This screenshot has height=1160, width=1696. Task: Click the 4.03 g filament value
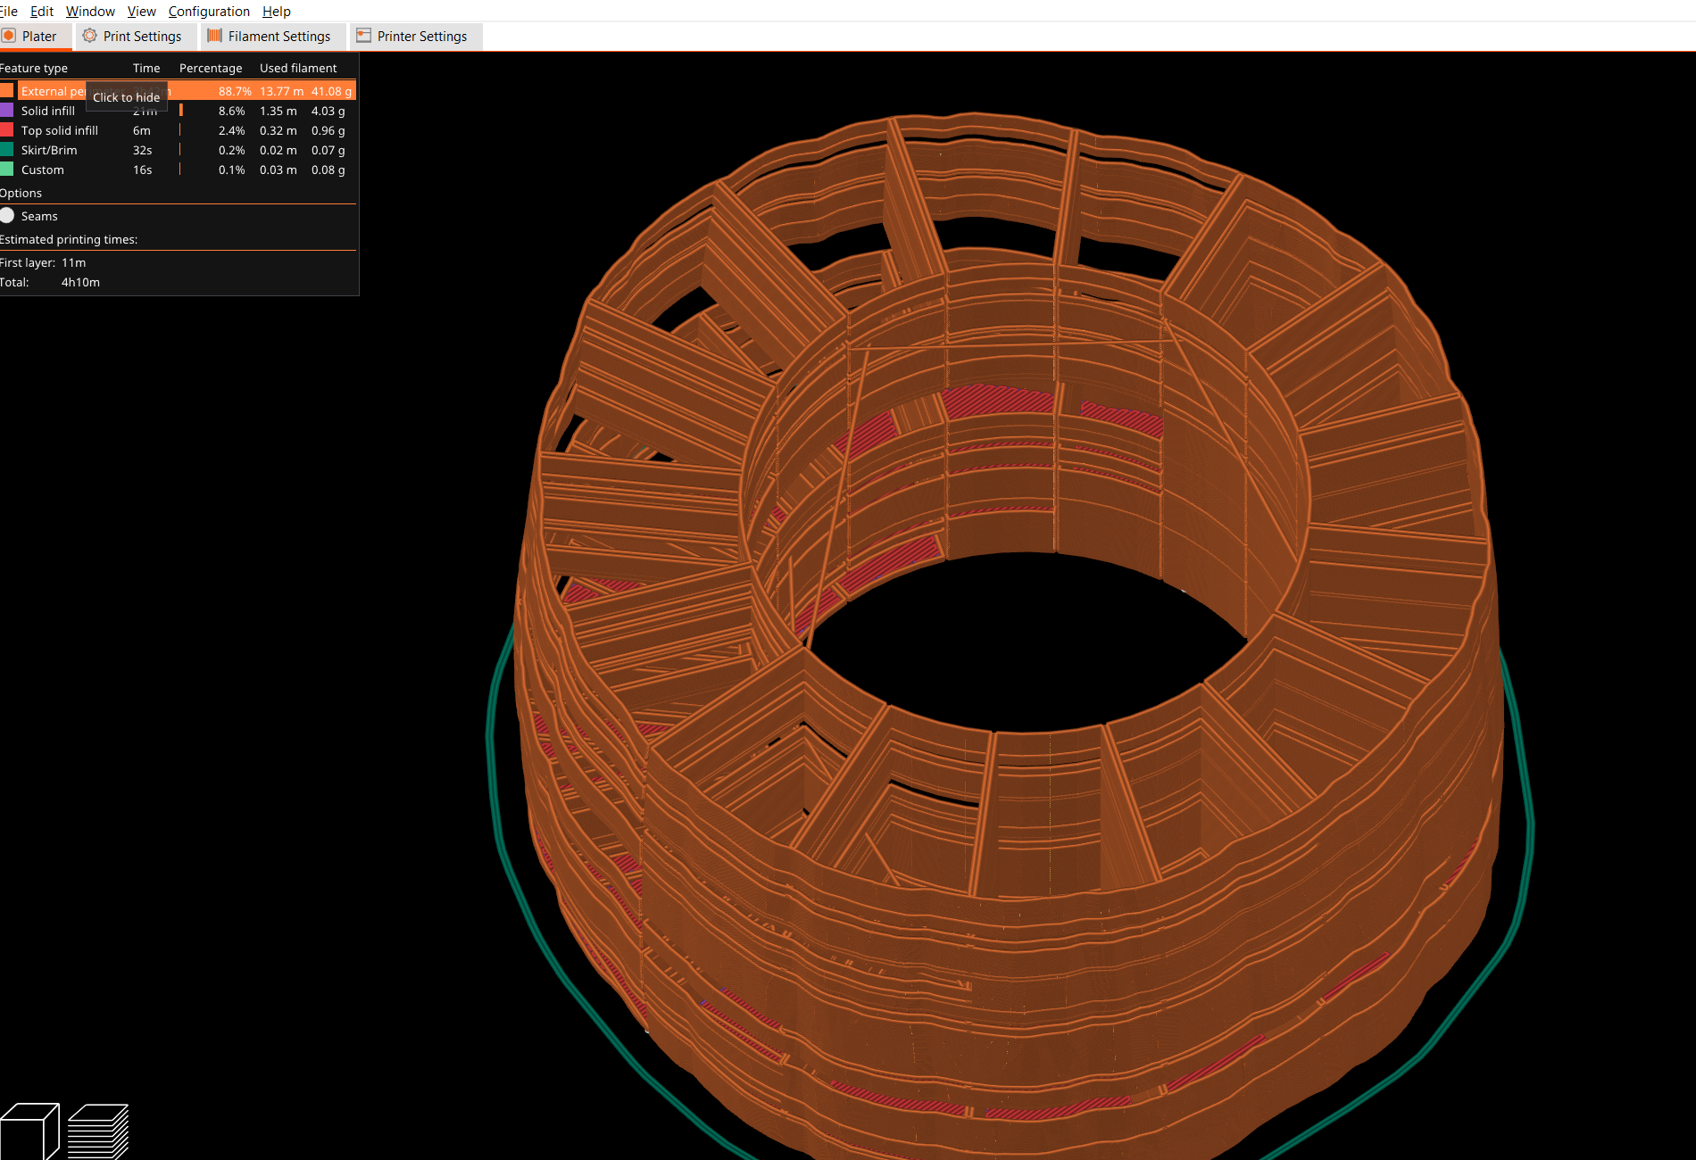pos(328,111)
